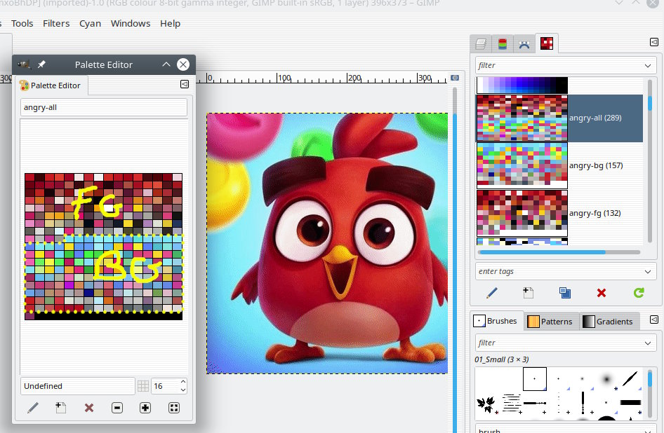
Task: Open the enter tags dropdown
Action: point(648,271)
